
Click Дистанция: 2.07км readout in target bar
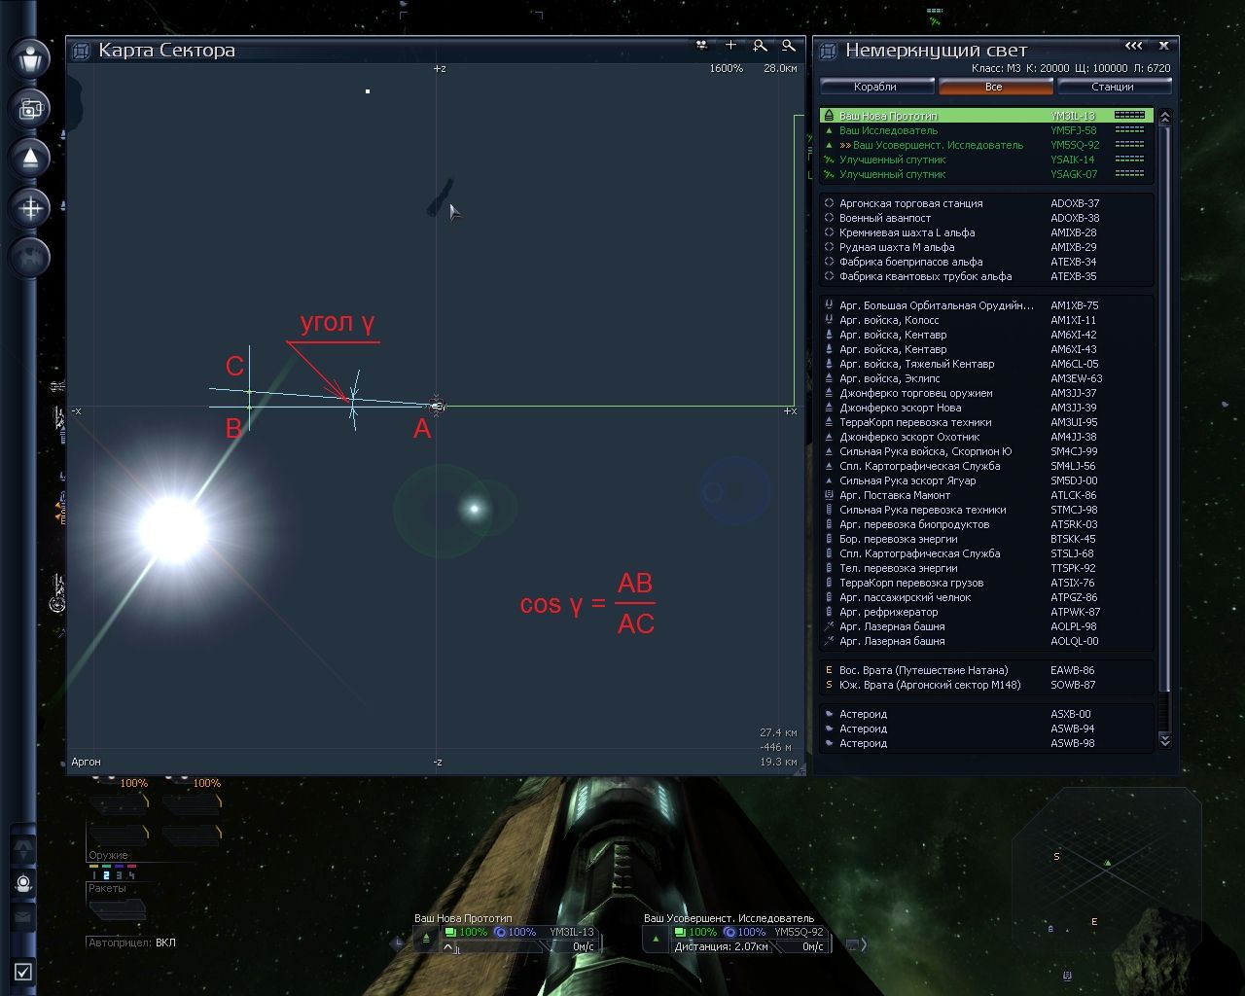721,946
